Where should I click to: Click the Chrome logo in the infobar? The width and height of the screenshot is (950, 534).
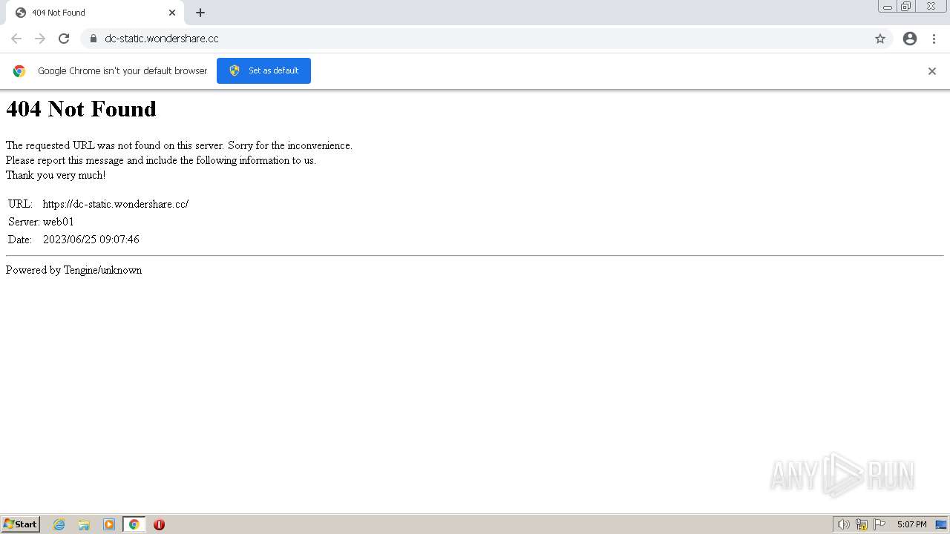(x=19, y=71)
